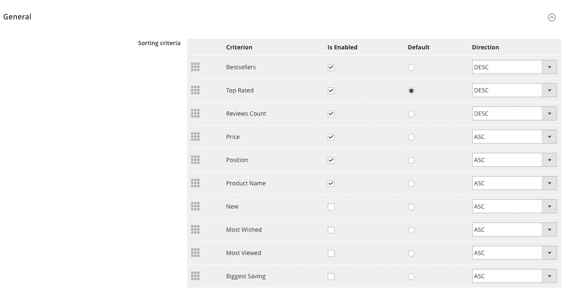568x296 pixels.
Task: Click the Most Wished row drag handle
Action: [195, 229]
